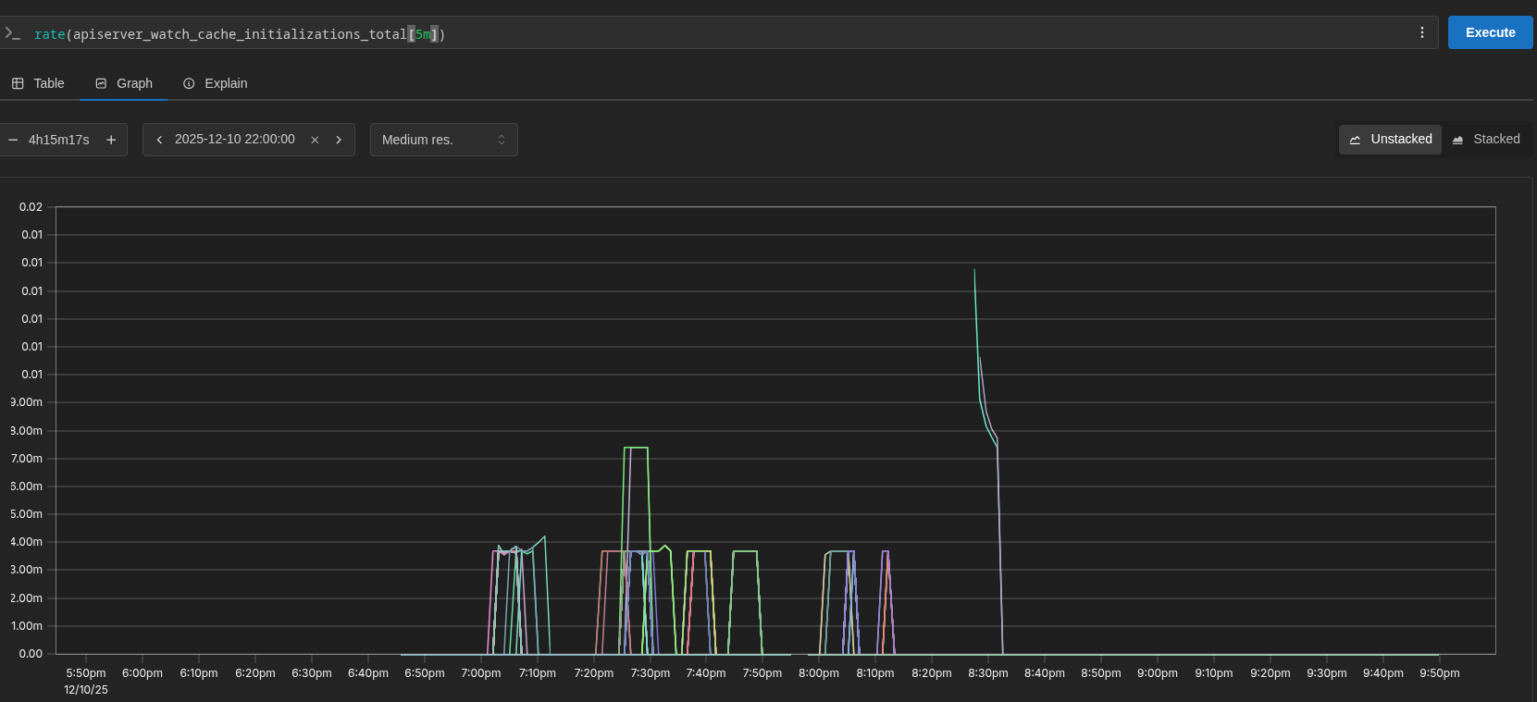Screen dimensions: 1537x702
Task: Click the 9:30pm x-axis label
Action: click(x=1327, y=673)
